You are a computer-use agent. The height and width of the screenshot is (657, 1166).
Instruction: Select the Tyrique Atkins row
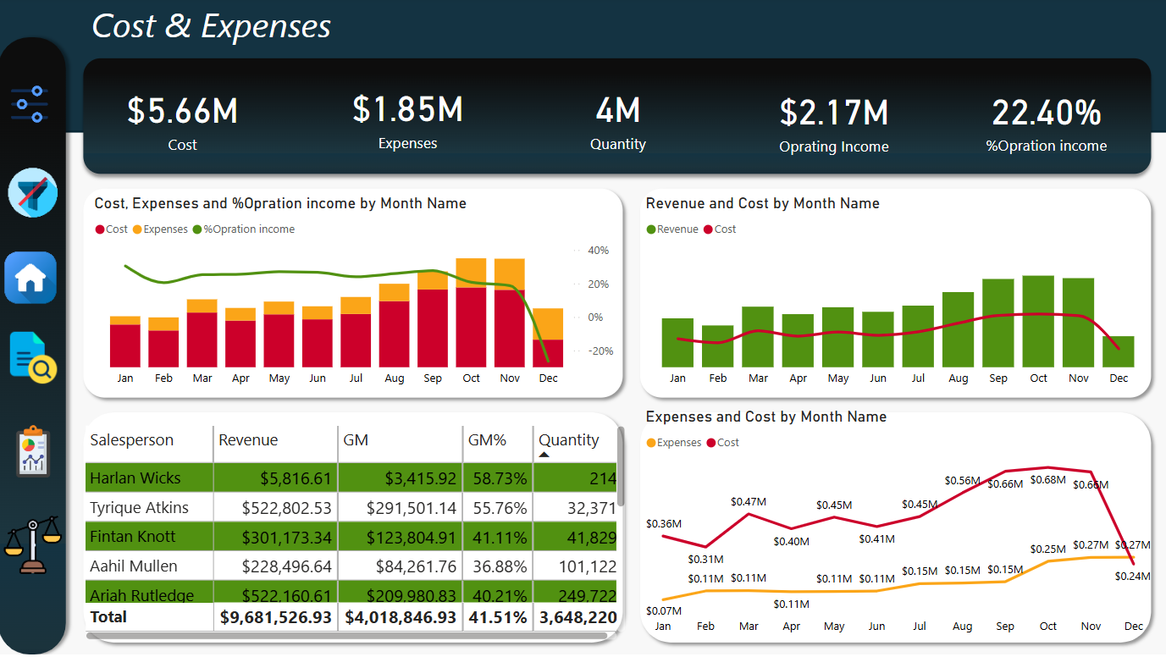[x=140, y=508]
